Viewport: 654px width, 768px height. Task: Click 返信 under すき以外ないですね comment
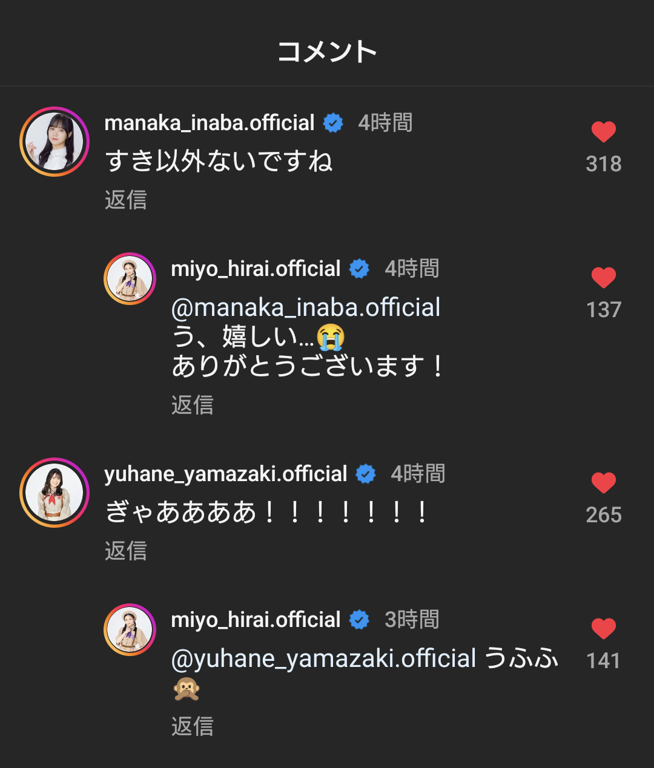126,200
